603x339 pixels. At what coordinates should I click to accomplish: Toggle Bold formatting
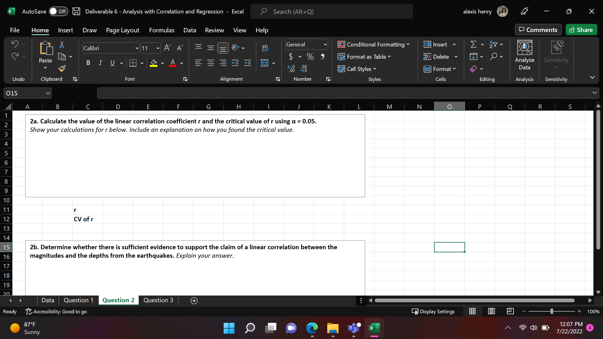88,63
